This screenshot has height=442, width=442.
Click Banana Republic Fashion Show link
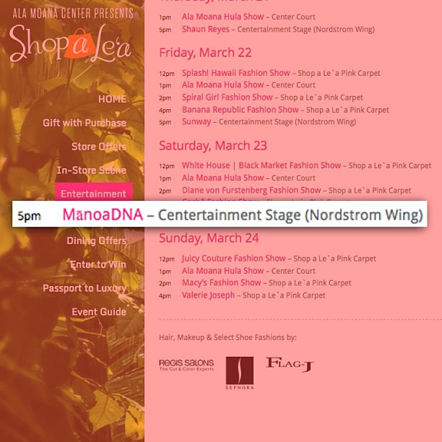point(240,110)
